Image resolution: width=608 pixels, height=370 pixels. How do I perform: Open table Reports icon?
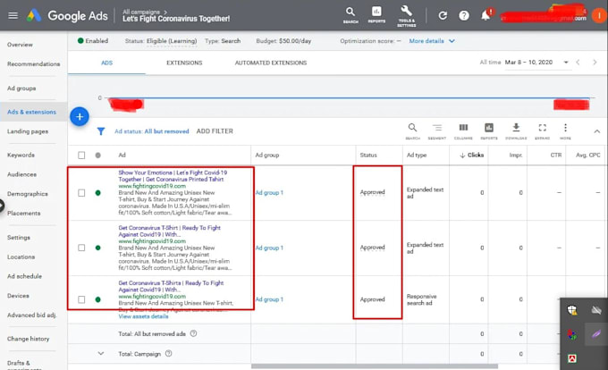click(489, 131)
